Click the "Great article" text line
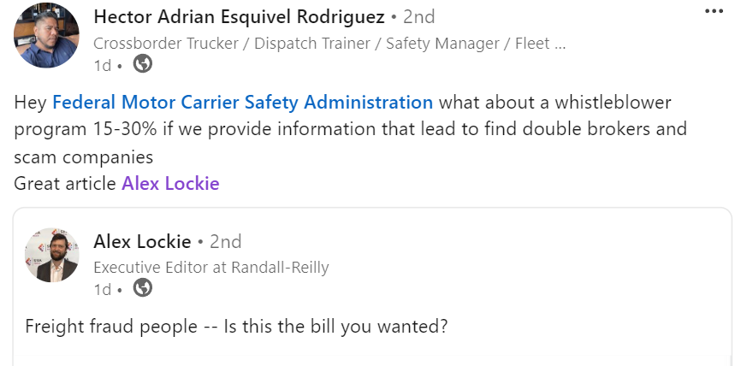 pos(65,183)
